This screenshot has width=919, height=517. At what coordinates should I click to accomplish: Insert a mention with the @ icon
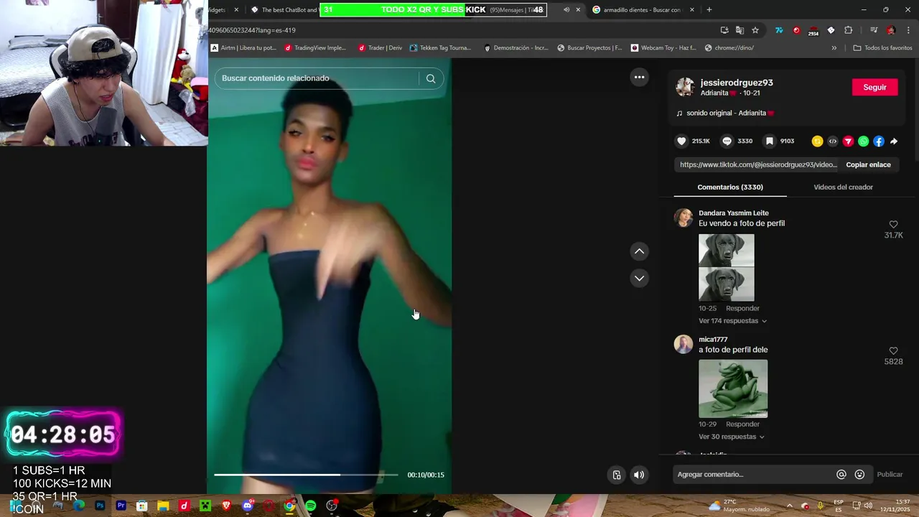click(841, 475)
